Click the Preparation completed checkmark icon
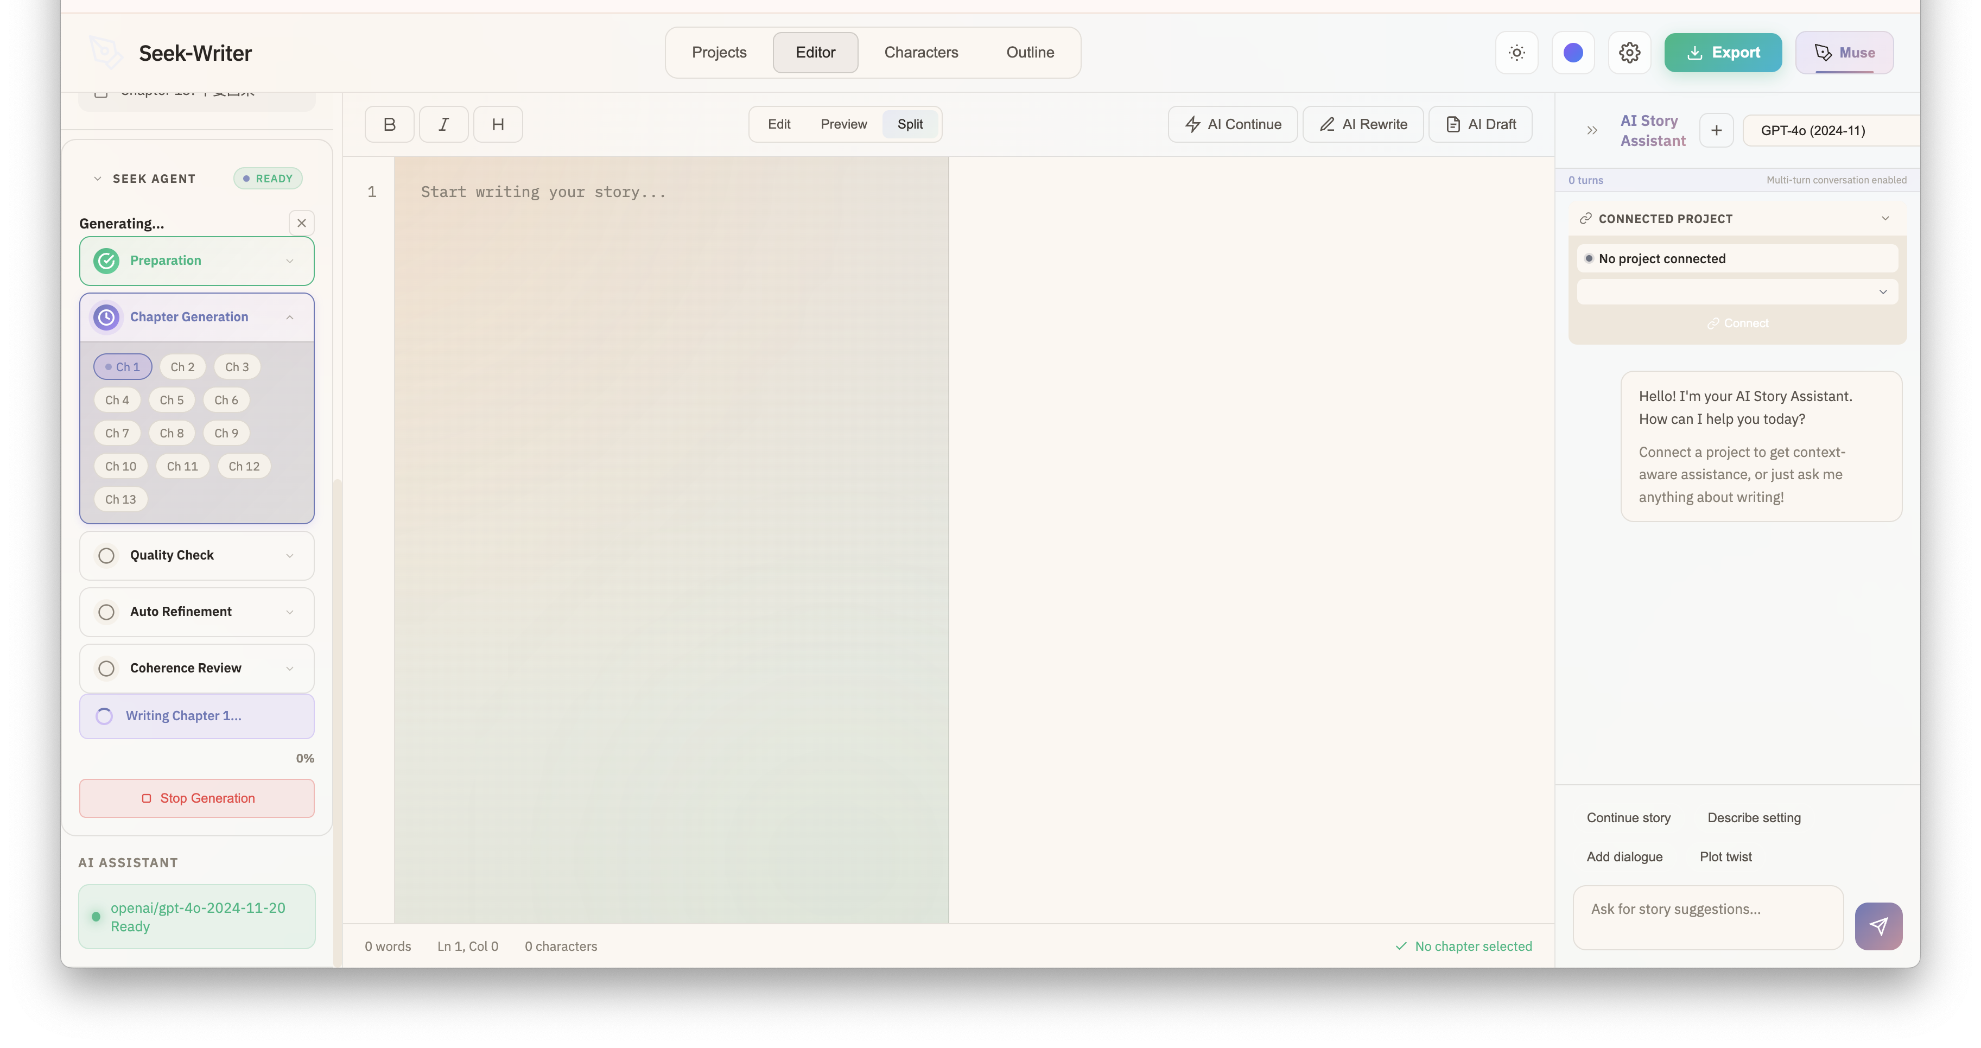 tap(106, 261)
